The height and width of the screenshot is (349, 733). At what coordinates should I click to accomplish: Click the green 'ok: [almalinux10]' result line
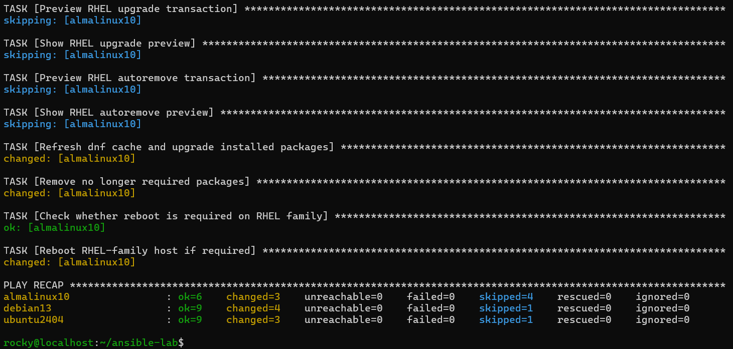coord(54,228)
